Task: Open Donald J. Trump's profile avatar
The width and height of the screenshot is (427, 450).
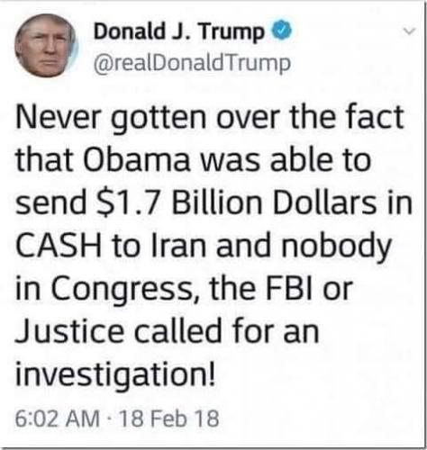Action: [x=46, y=46]
